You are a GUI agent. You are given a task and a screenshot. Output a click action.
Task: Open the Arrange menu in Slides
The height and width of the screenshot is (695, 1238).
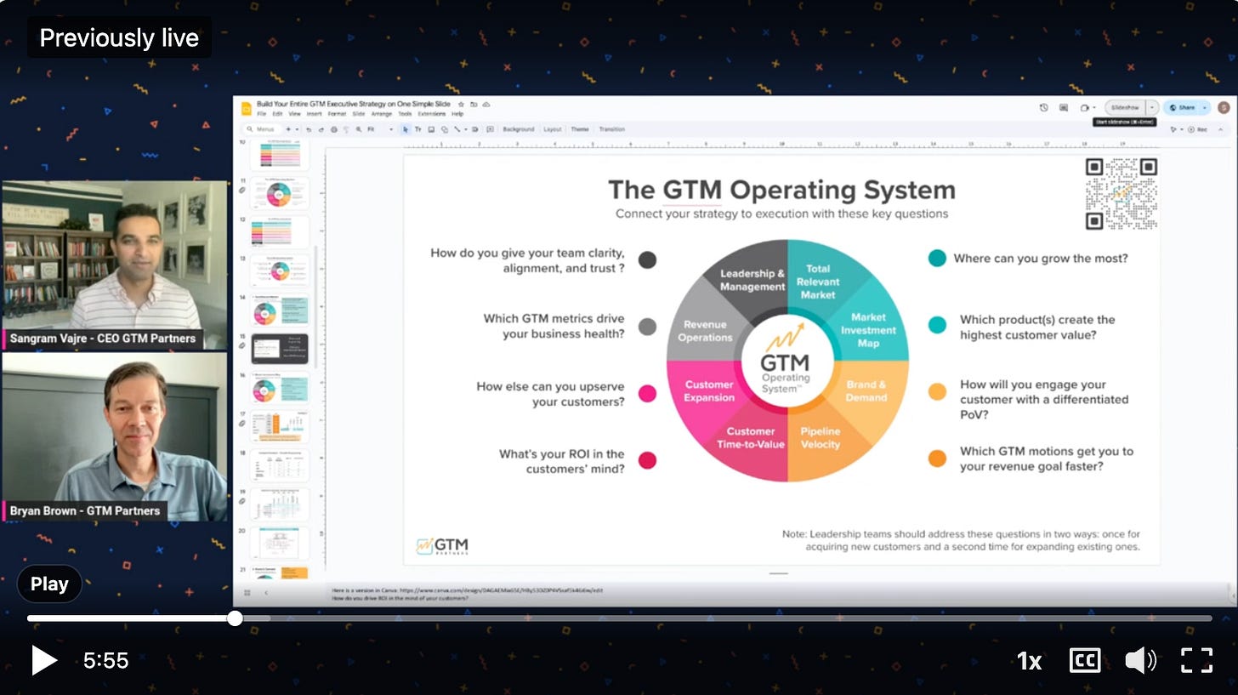pyautogui.click(x=382, y=114)
